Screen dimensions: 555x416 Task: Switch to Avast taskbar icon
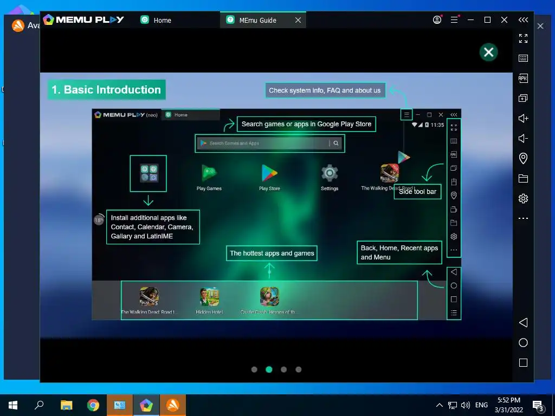(x=173, y=405)
